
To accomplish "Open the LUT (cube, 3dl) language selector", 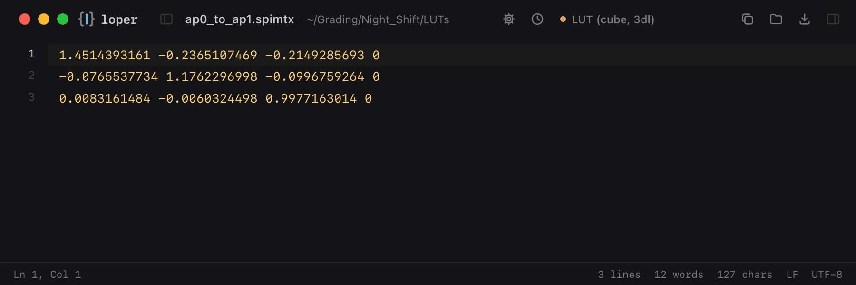I will 607,19.
